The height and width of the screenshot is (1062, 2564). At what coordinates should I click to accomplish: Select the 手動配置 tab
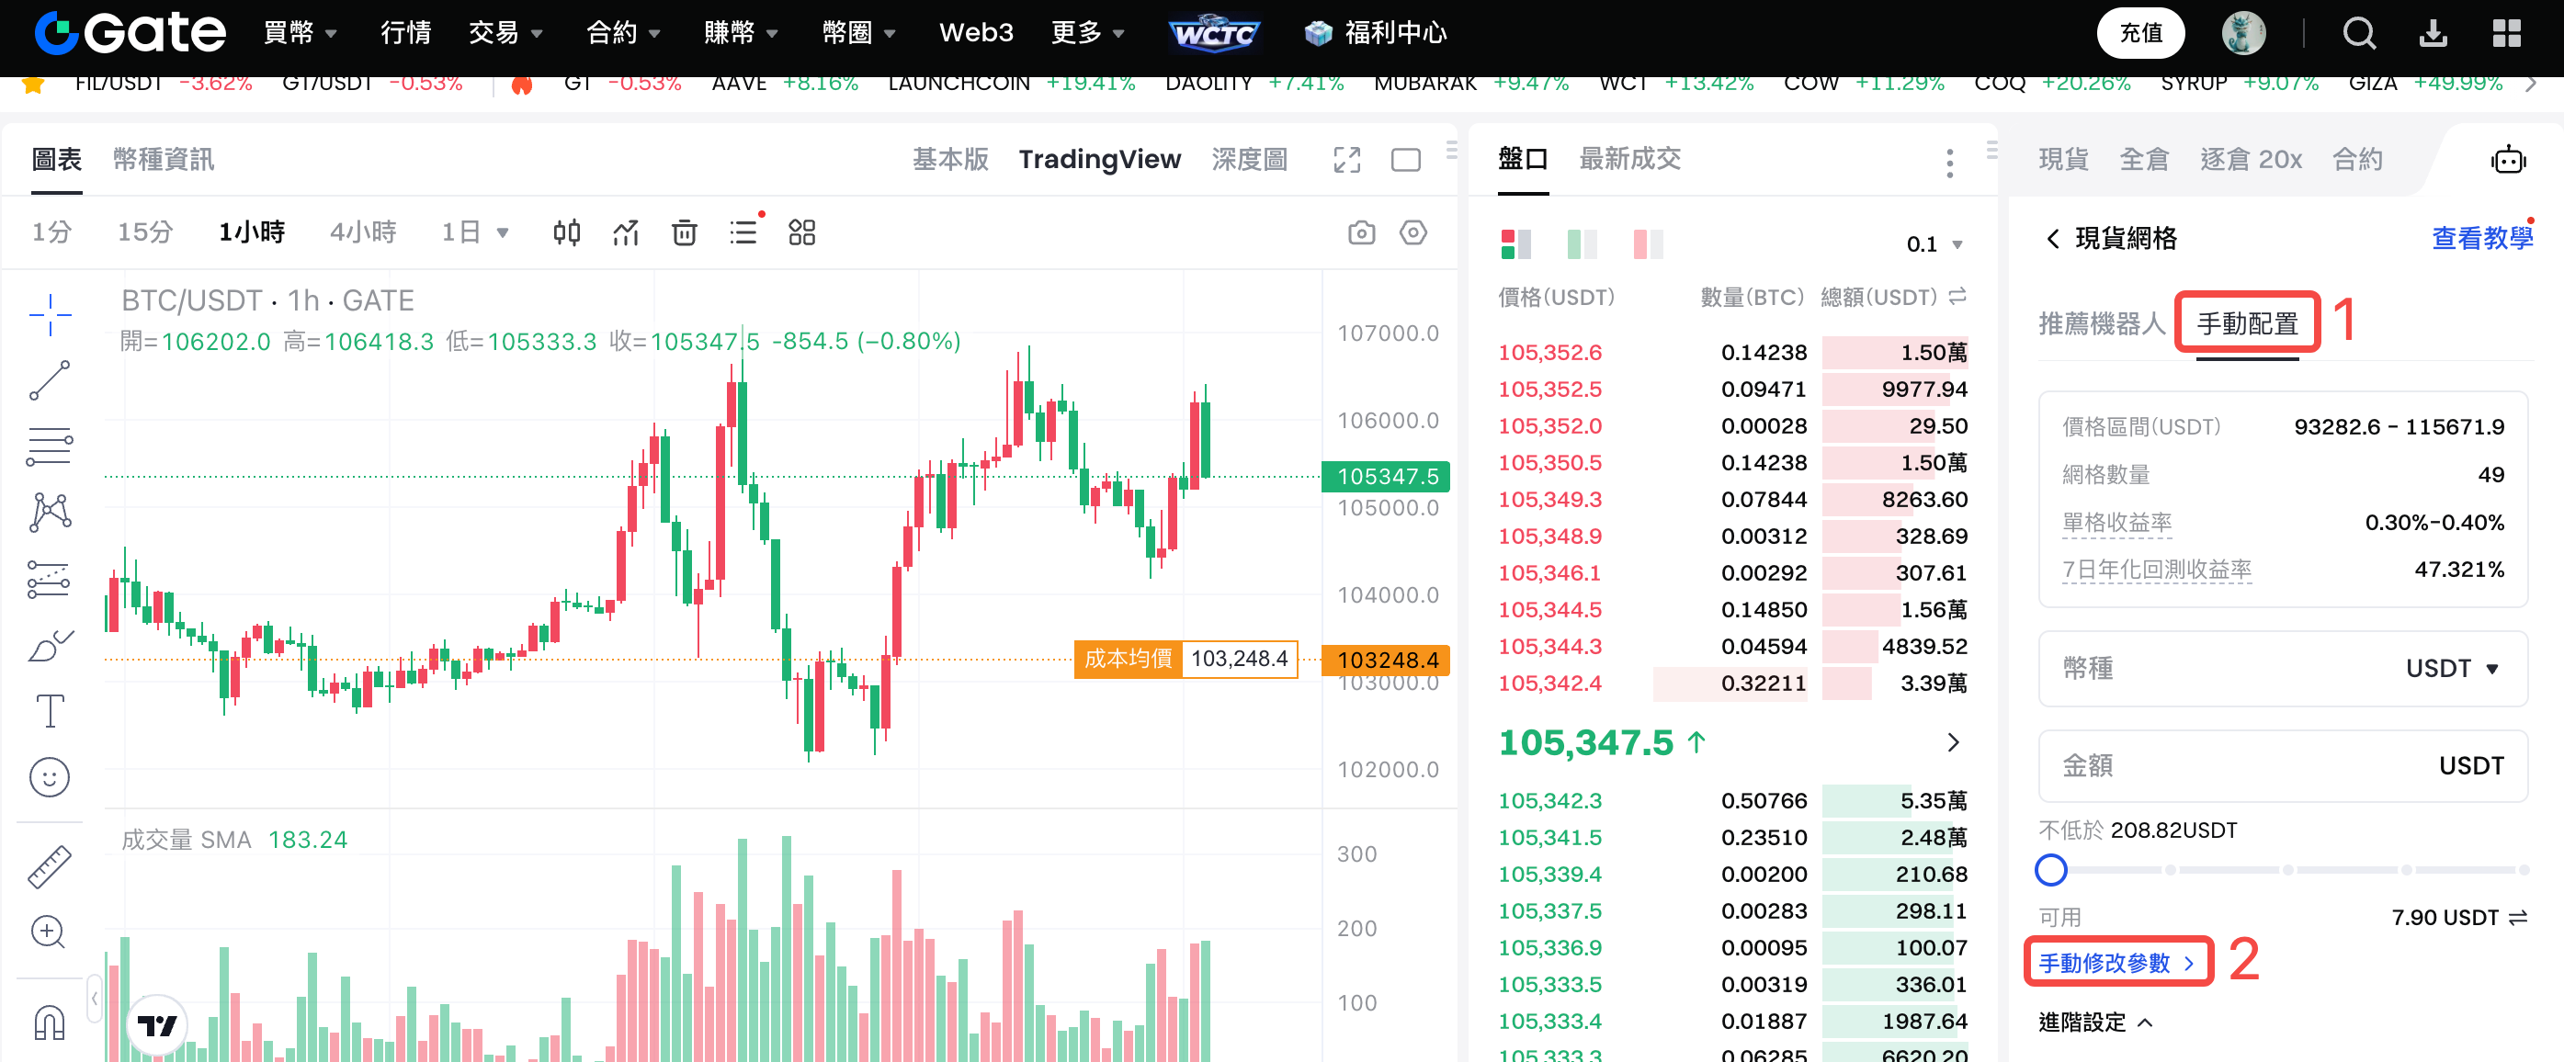pyautogui.click(x=2246, y=322)
